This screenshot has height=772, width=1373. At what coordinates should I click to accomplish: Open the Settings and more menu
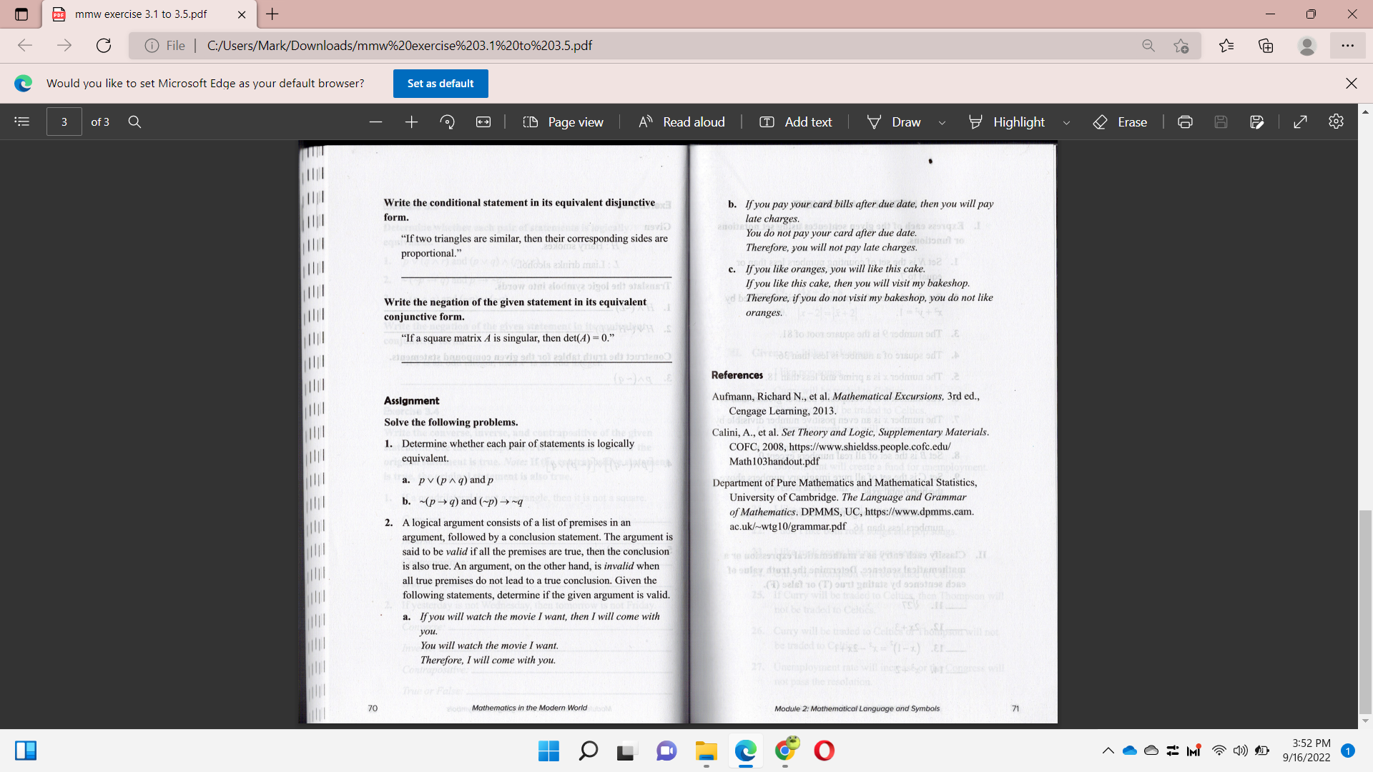(1349, 45)
